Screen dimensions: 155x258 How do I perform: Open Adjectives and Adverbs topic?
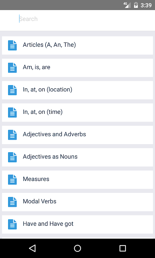pos(77,135)
